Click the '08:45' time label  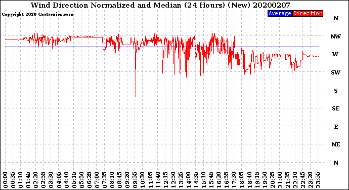(x=120, y=180)
